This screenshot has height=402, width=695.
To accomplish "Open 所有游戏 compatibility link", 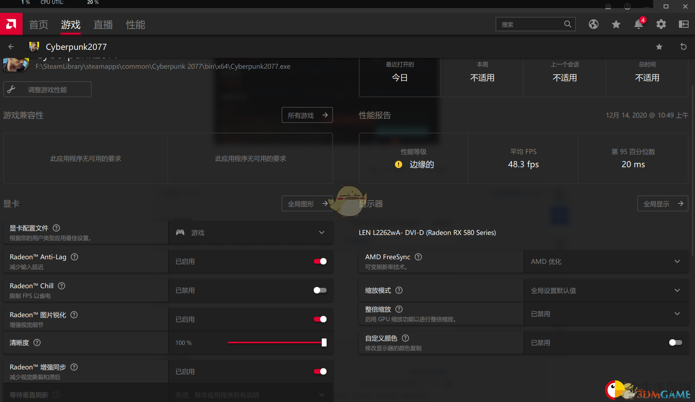I will click(x=307, y=115).
